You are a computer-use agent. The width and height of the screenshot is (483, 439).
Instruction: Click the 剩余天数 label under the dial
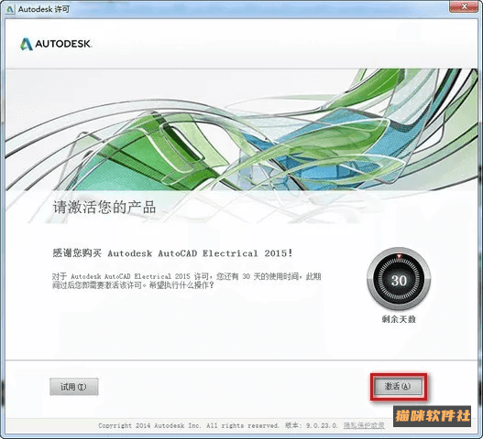399,319
